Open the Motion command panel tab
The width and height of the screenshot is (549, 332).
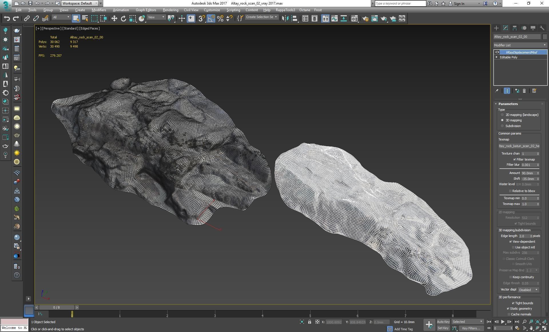524,28
